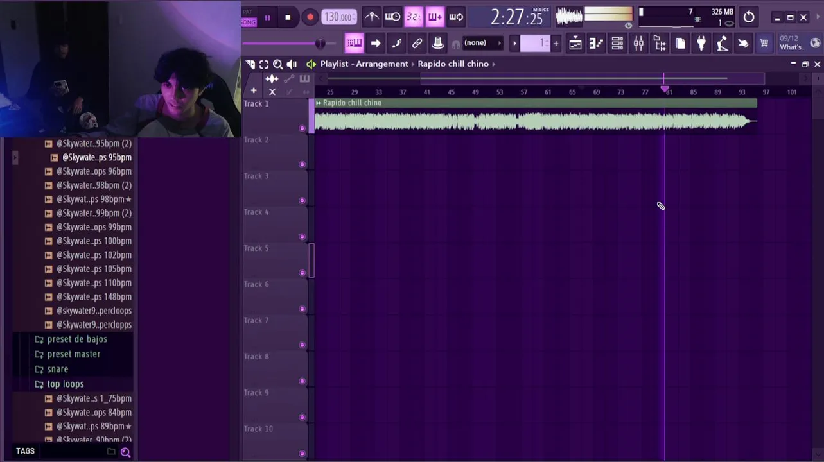Click the pattern number box

tap(535, 43)
